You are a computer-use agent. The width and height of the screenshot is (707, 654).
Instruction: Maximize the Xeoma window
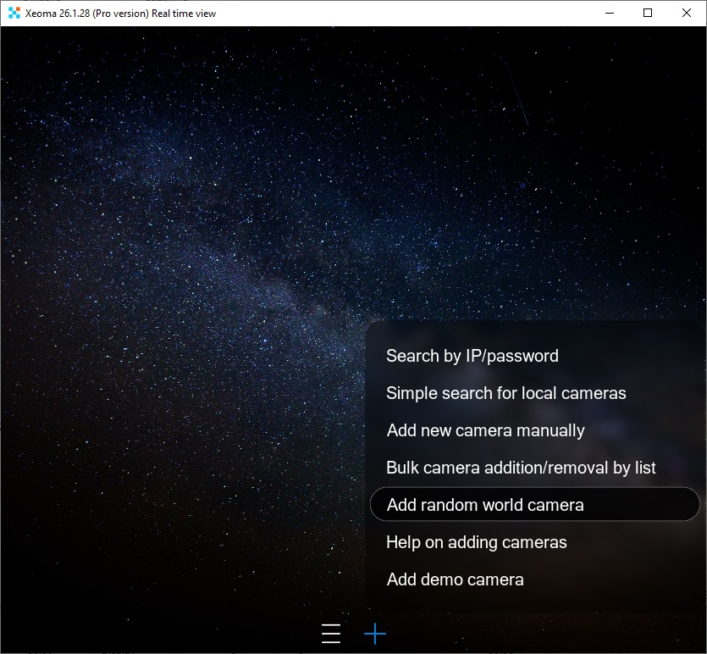click(x=647, y=13)
